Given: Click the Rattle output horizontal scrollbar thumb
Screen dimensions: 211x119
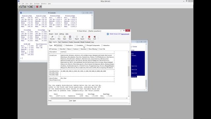Looking at the screenshot, I should tap(77, 98).
